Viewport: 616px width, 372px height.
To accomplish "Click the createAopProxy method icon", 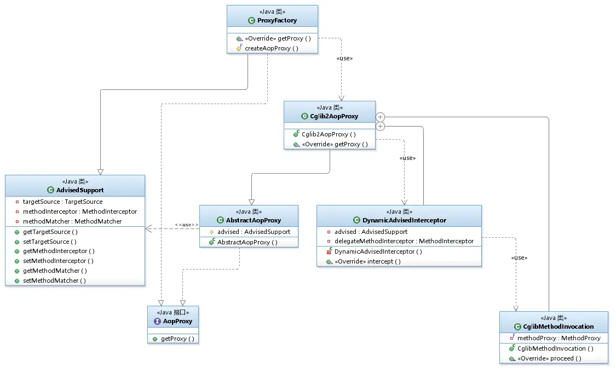I will [239, 48].
